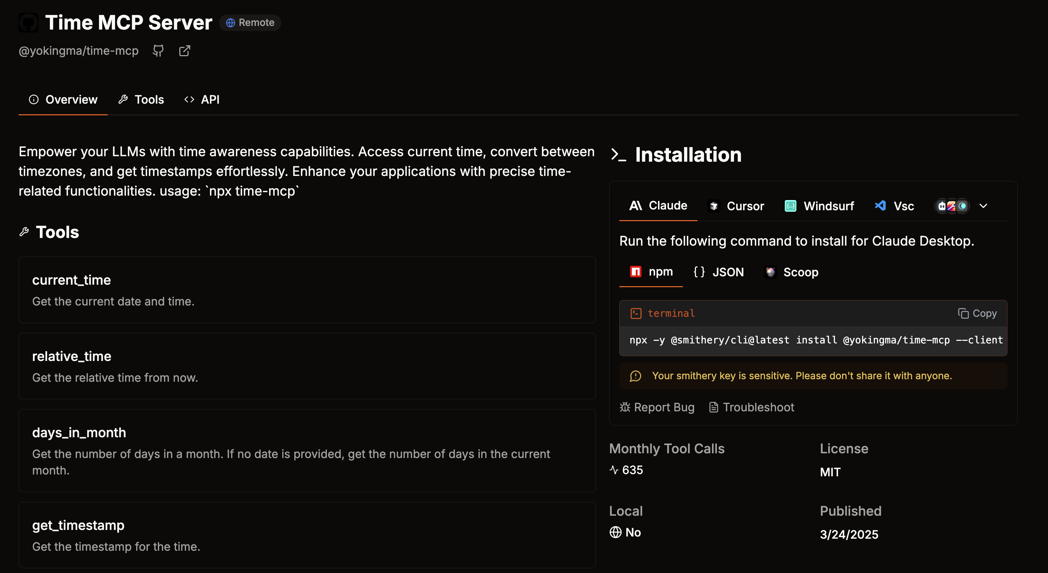This screenshot has height=573, width=1048.
Task: Select the Windsurf client tab
Action: pyautogui.click(x=819, y=206)
